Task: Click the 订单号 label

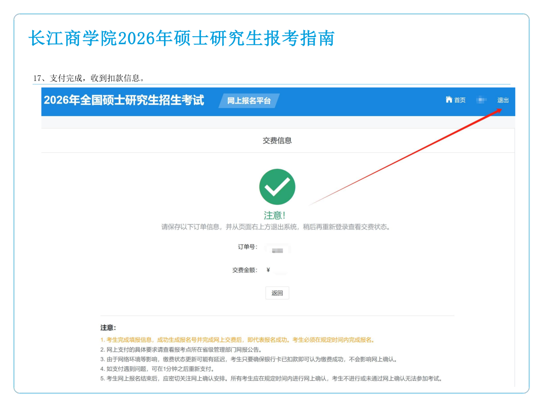Action: click(247, 247)
